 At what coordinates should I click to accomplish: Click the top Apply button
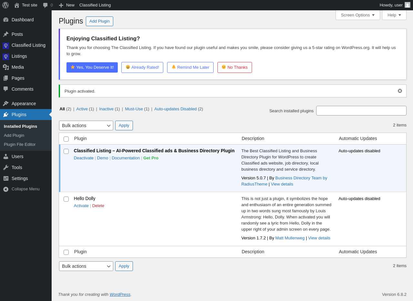pos(124,125)
